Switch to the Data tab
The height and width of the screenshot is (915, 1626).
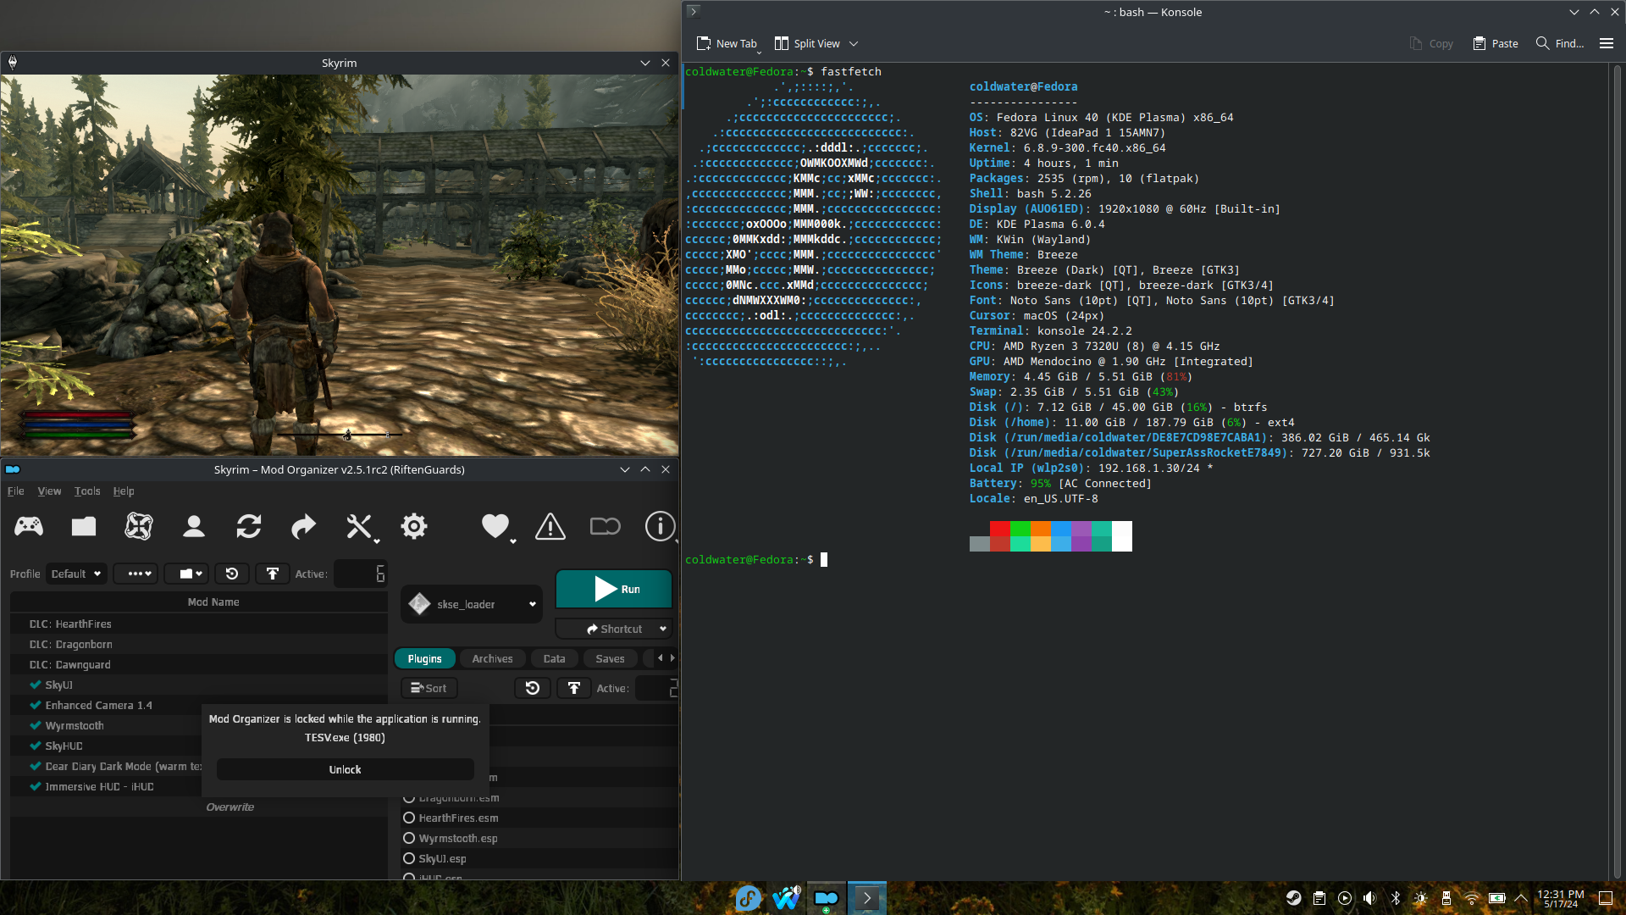click(x=554, y=658)
